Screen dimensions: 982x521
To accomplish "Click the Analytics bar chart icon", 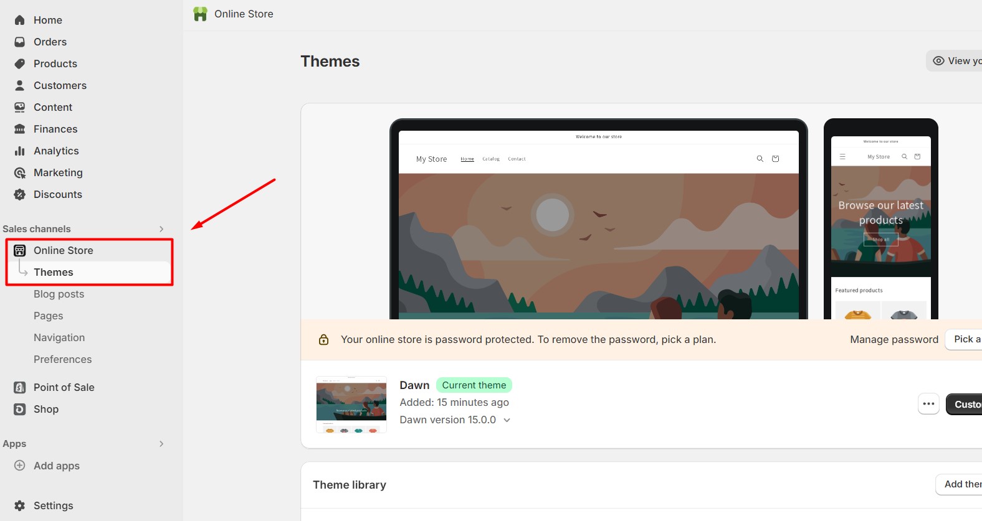I will point(20,151).
